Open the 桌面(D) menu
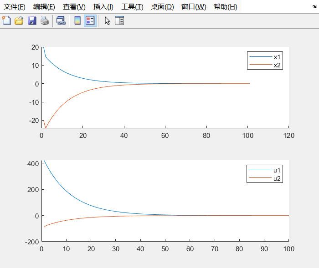This screenshot has width=319, height=268. [x=162, y=7]
